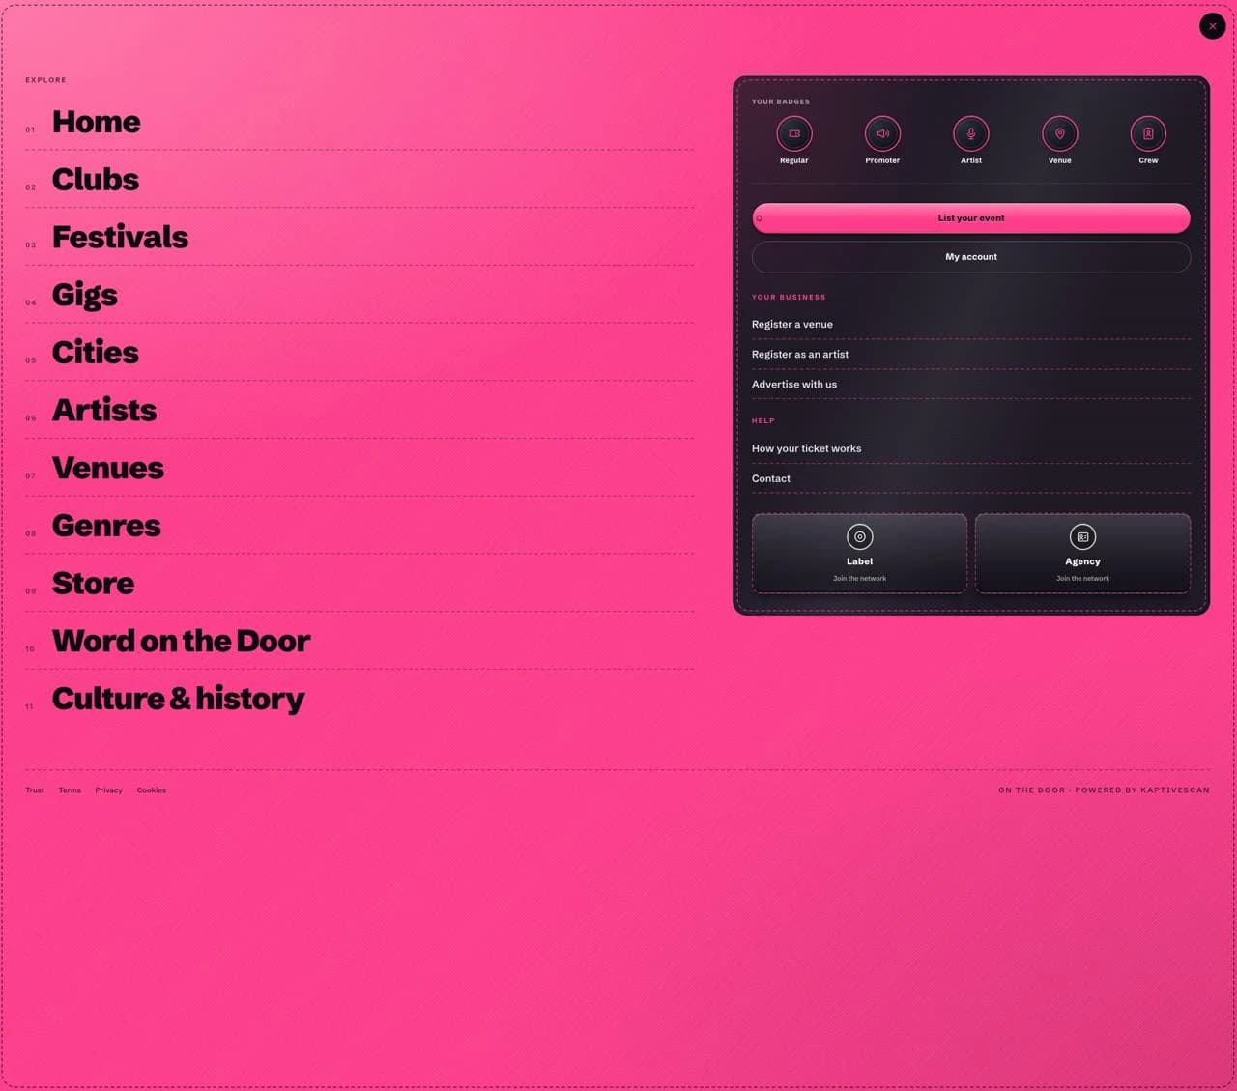This screenshot has height=1091, width=1237.
Task: Select the Crew badge icon
Action: point(1148,133)
